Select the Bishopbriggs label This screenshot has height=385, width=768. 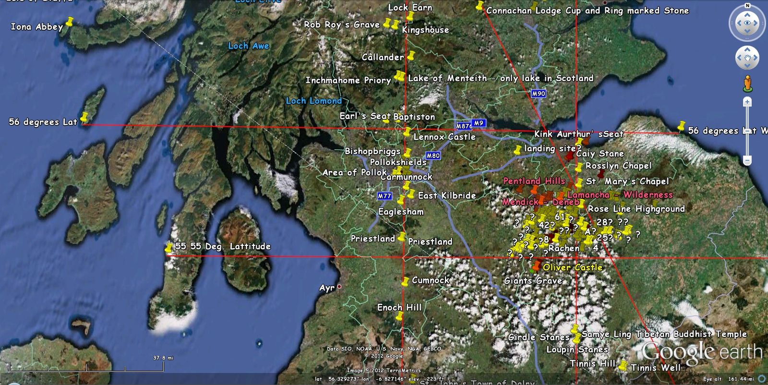click(x=372, y=151)
